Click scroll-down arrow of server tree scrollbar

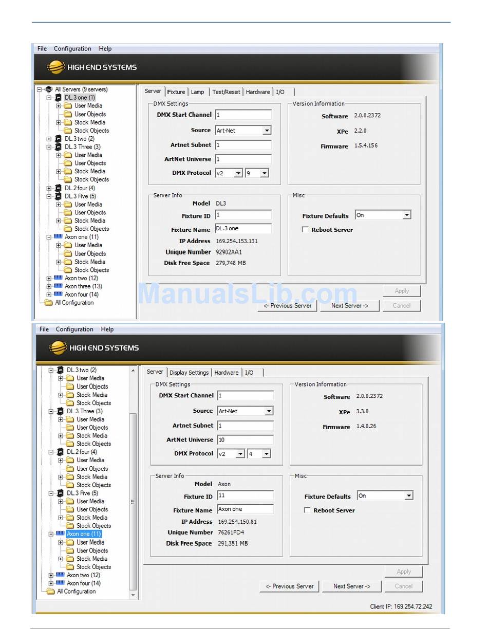pos(134,595)
